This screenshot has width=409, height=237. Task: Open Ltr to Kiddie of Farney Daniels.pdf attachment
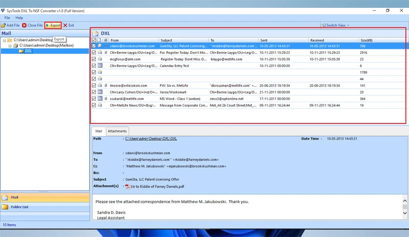[157, 187]
